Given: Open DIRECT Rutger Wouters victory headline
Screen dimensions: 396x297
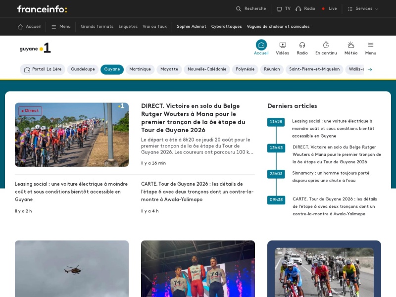Looking at the screenshot, I should [193, 118].
